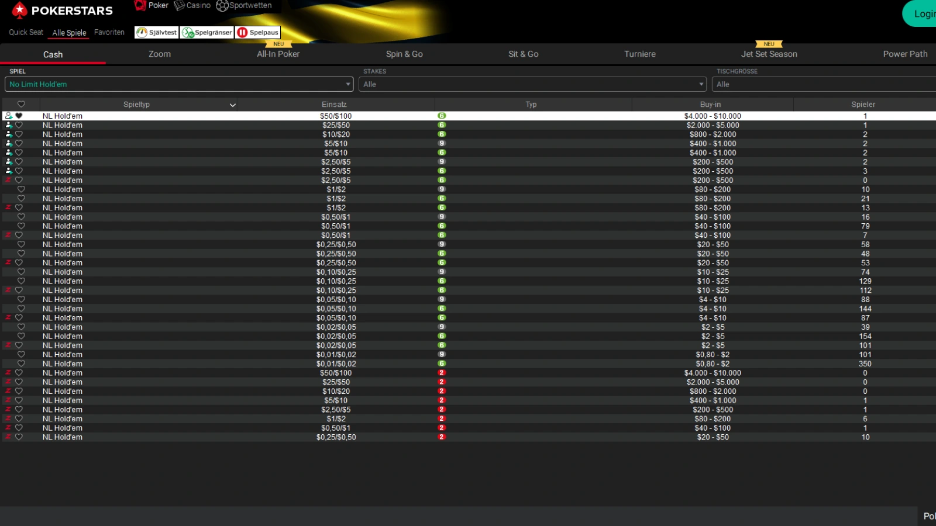Favorite the $0,50/$1 table with 79 players
The width and height of the screenshot is (936, 526).
pos(21,226)
